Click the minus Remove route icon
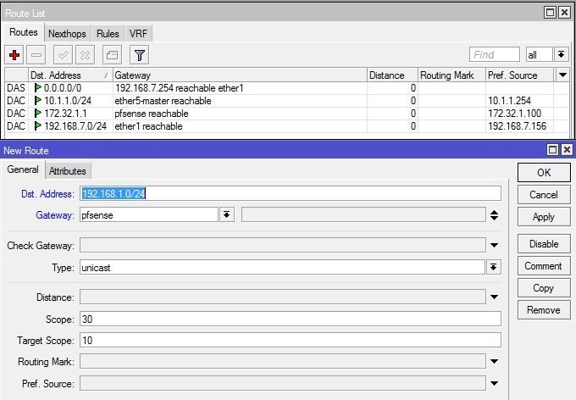Viewport: 576px width, 400px height. point(36,55)
